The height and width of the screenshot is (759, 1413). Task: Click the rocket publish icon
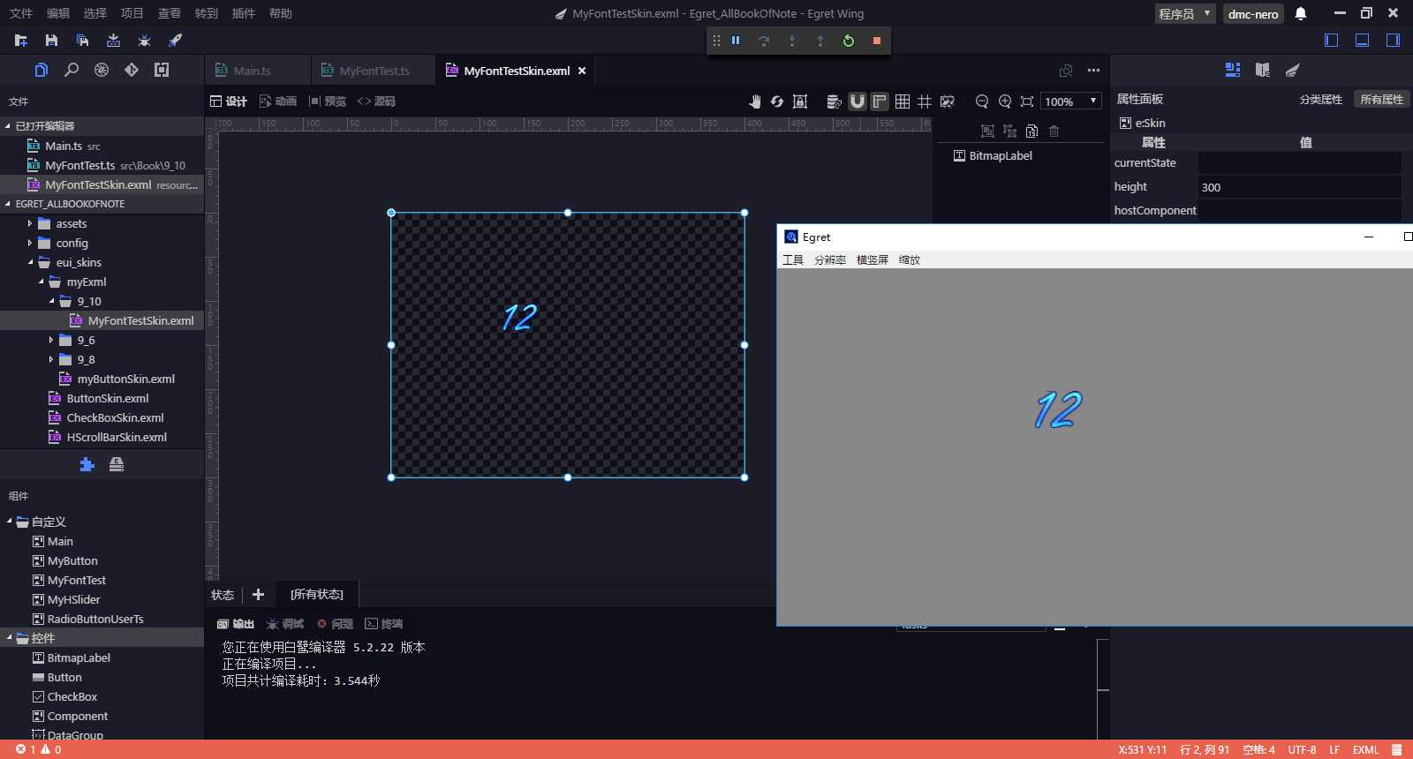175,41
